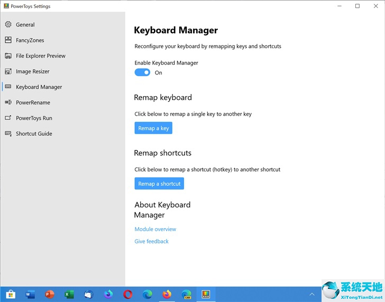Launch PowerPoint from the taskbar
Image resolution: width=385 pixels, height=302 pixels.
click(50, 294)
